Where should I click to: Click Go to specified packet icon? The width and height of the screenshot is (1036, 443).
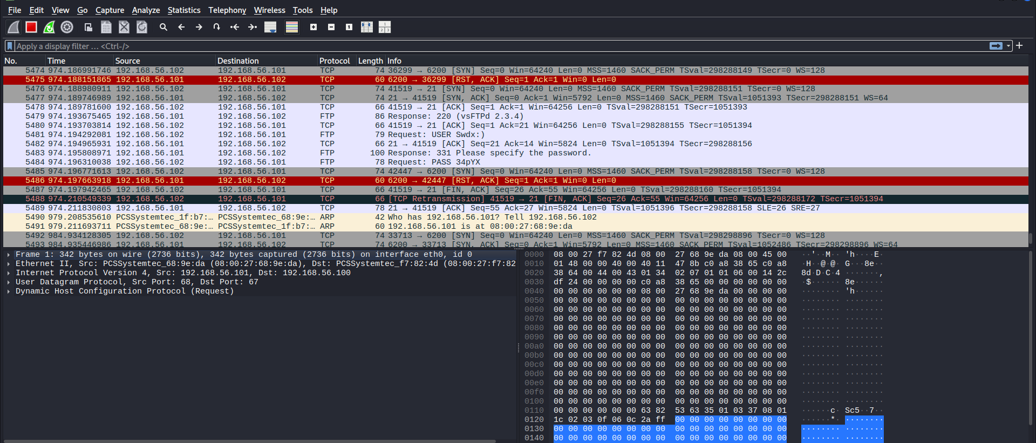click(x=217, y=27)
